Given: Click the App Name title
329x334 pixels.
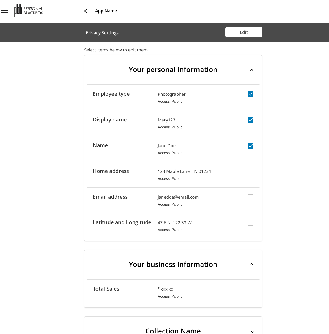Looking at the screenshot, I should (x=106, y=11).
